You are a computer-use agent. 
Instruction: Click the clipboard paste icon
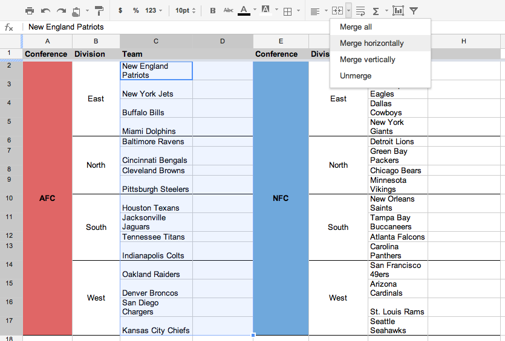76,11
